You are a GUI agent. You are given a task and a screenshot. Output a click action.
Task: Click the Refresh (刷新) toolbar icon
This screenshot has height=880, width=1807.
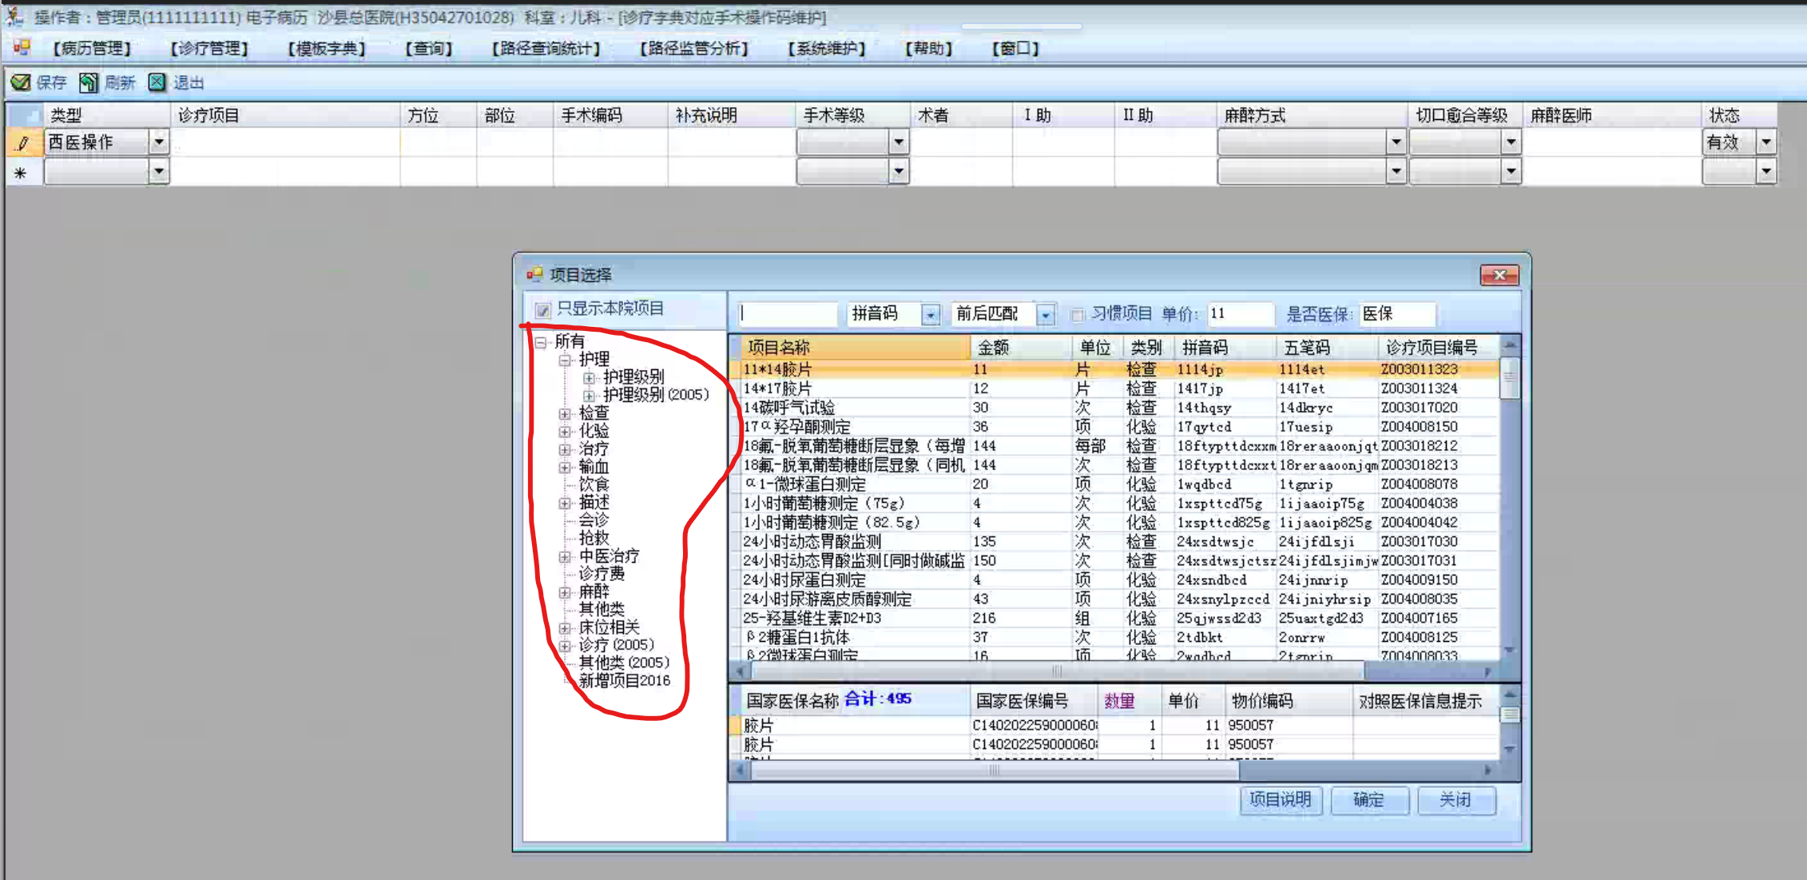[x=88, y=82]
